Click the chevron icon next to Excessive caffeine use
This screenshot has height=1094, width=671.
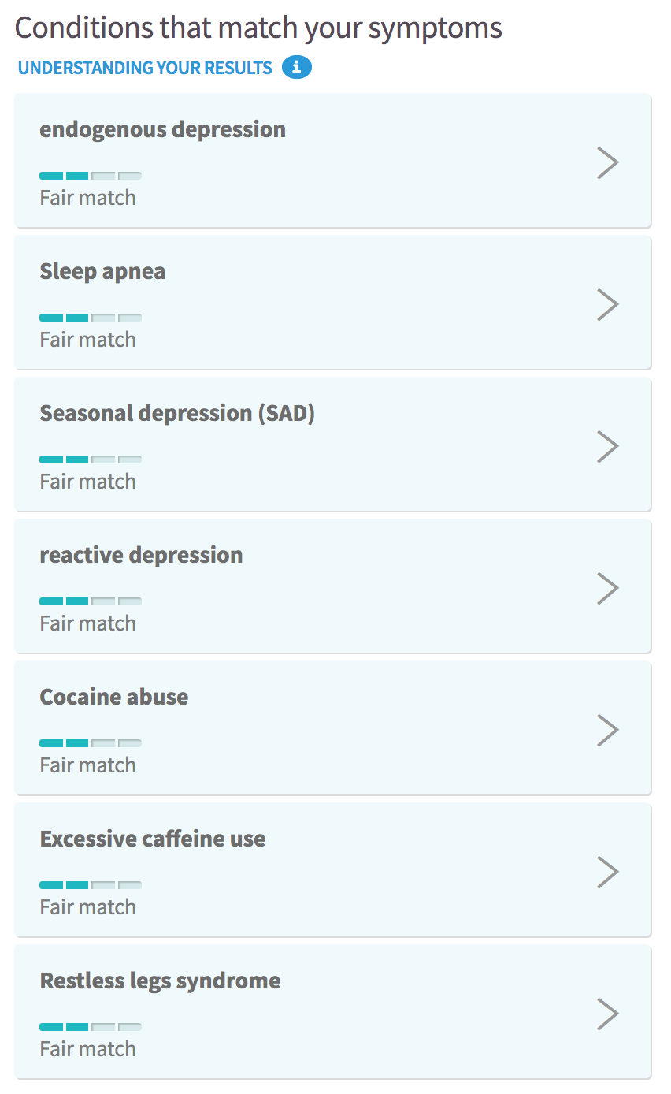(x=607, y=872)
